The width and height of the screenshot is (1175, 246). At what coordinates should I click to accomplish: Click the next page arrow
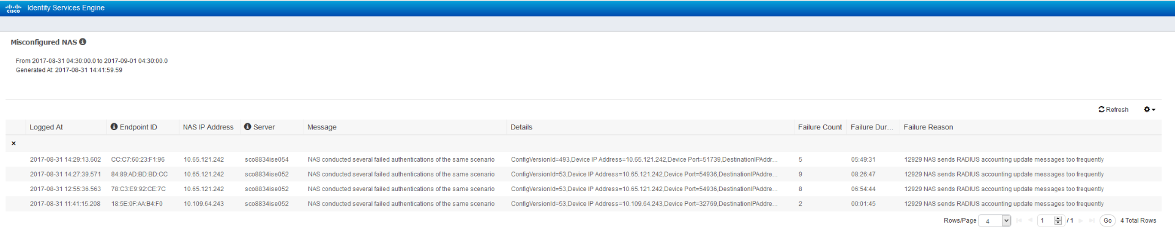click(x=1081, y=221)
